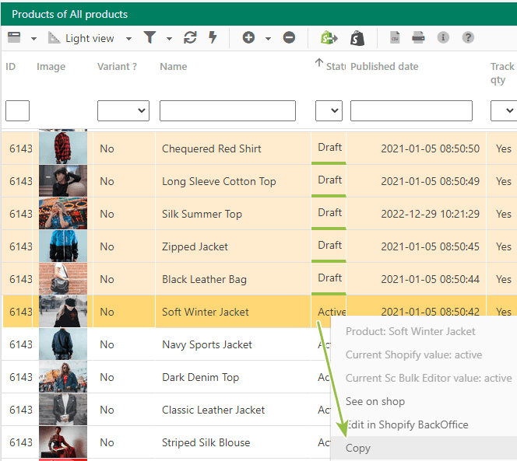Click the add product plus icon
517x461 pixels.
[x=248, y=37]
